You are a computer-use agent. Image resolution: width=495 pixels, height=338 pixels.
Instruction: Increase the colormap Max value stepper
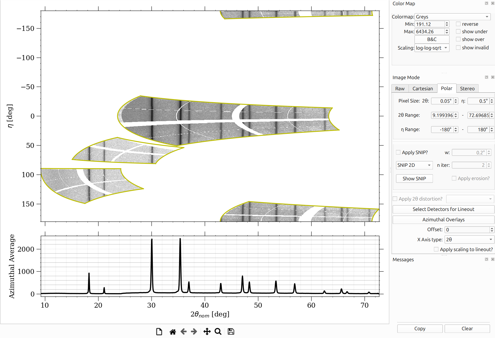pos(447,30)
